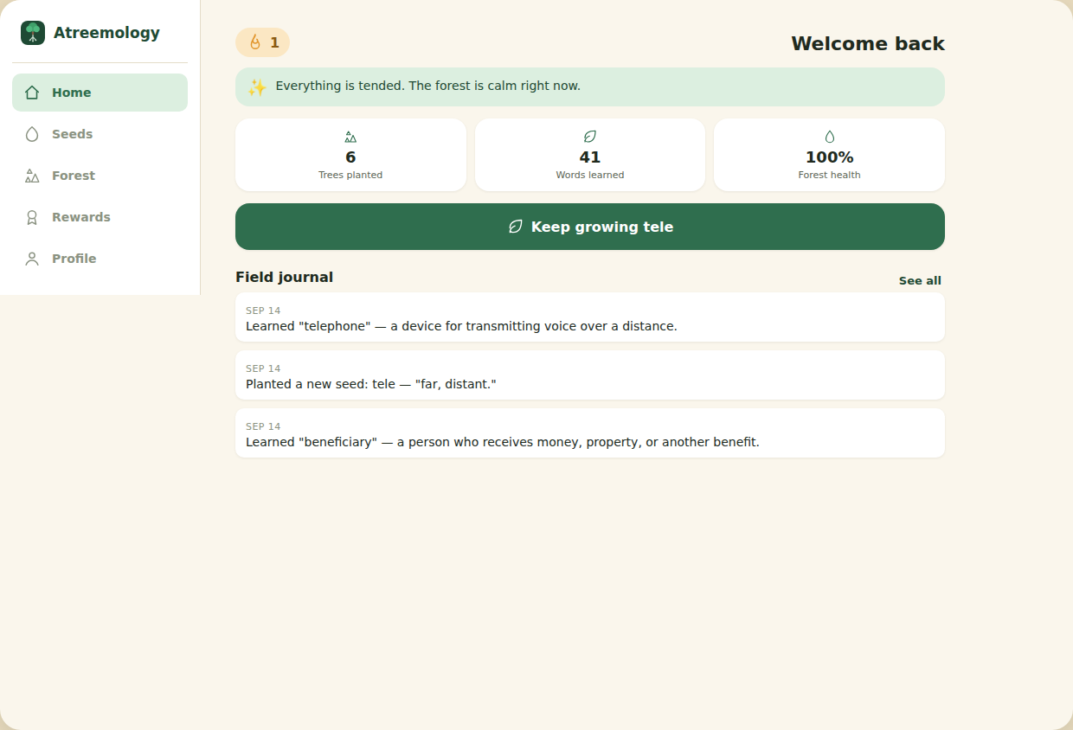Image resolution: width=1073 pixels, height=730 pixels.
Task: Click the Rewards ribbon icon in sidebar
Action: [x=32, y=217]
